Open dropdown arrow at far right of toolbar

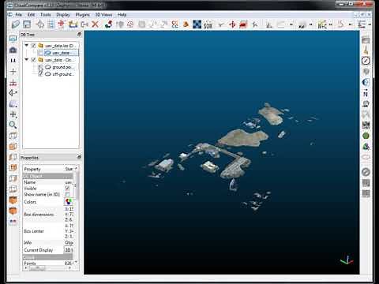(370, 24)
